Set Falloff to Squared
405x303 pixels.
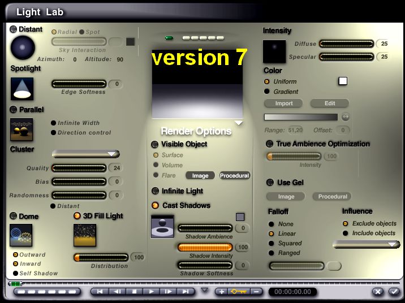pyautogui.click(x=271, y=244)
